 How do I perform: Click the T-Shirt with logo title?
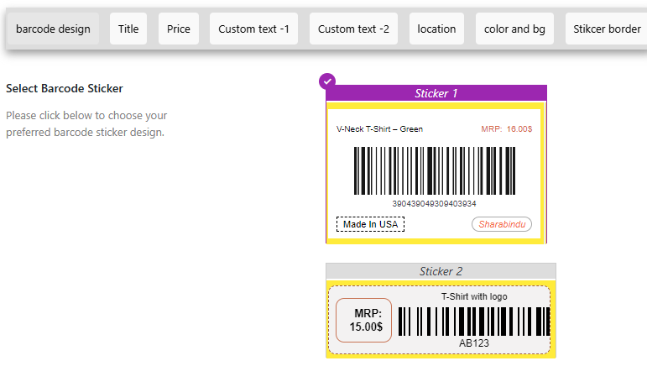474,296
